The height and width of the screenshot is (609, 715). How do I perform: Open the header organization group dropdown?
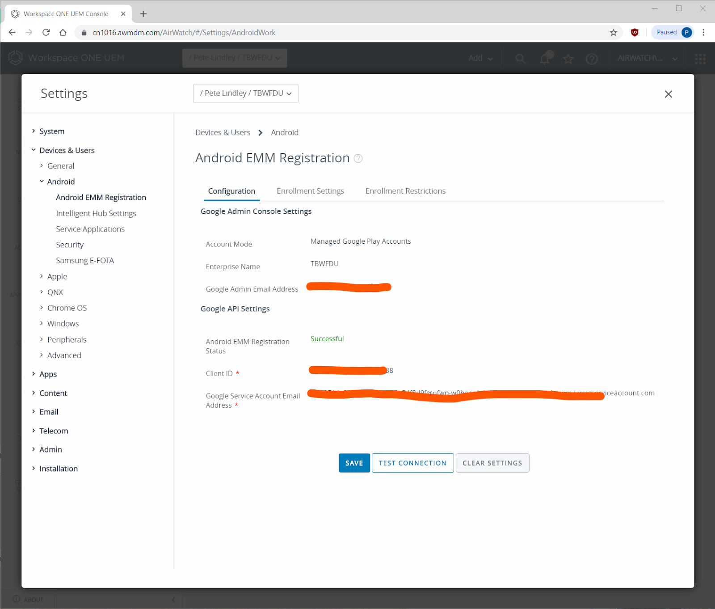[235, 58]
